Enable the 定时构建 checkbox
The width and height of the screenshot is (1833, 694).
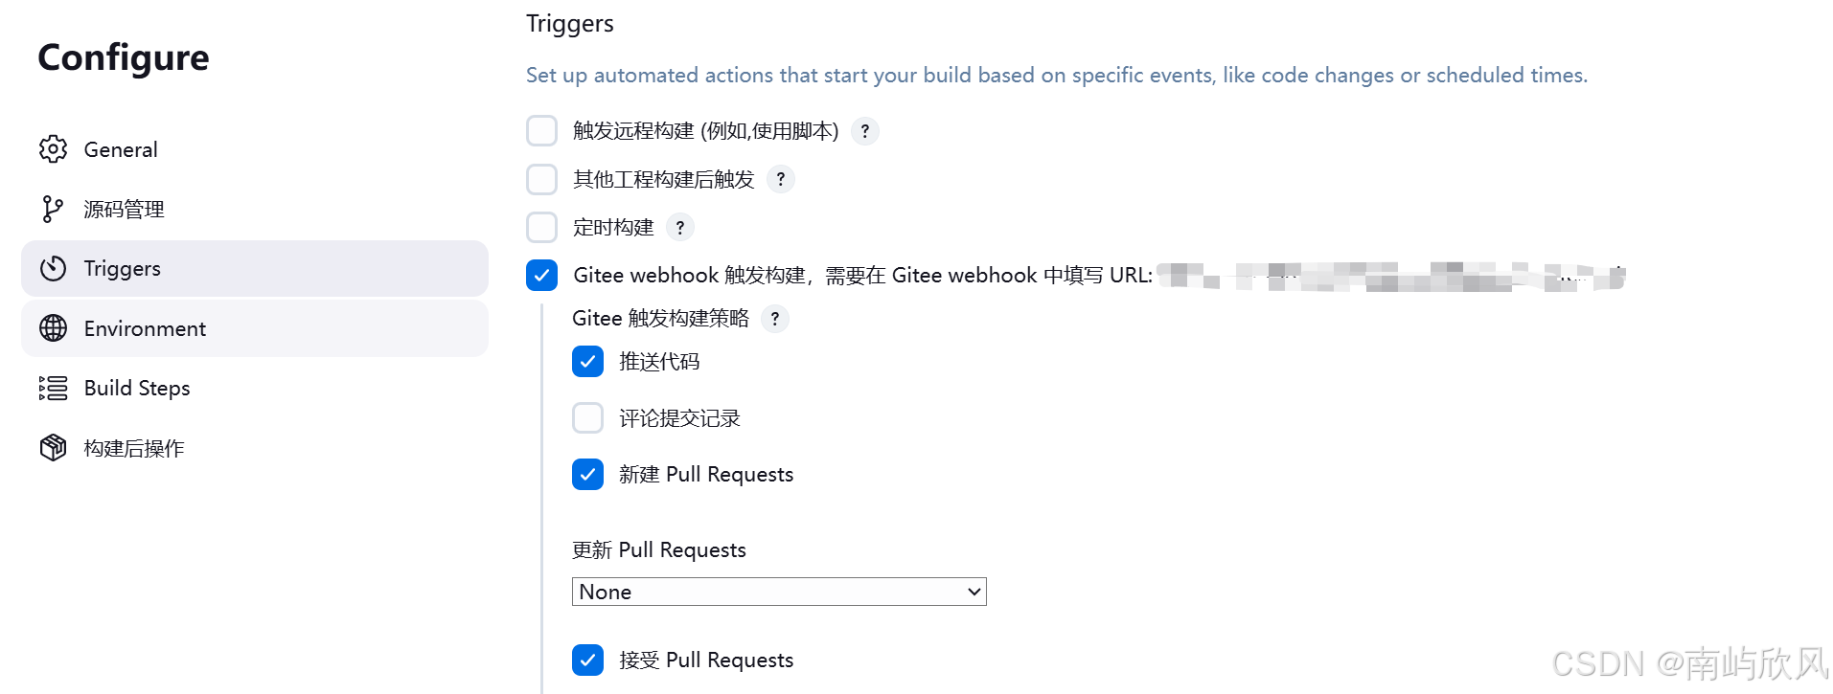tap(542, 227)
